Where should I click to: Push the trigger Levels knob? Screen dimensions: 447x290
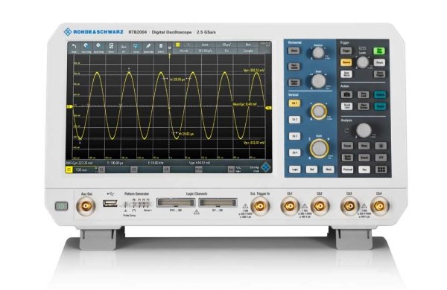pos(363,62)
